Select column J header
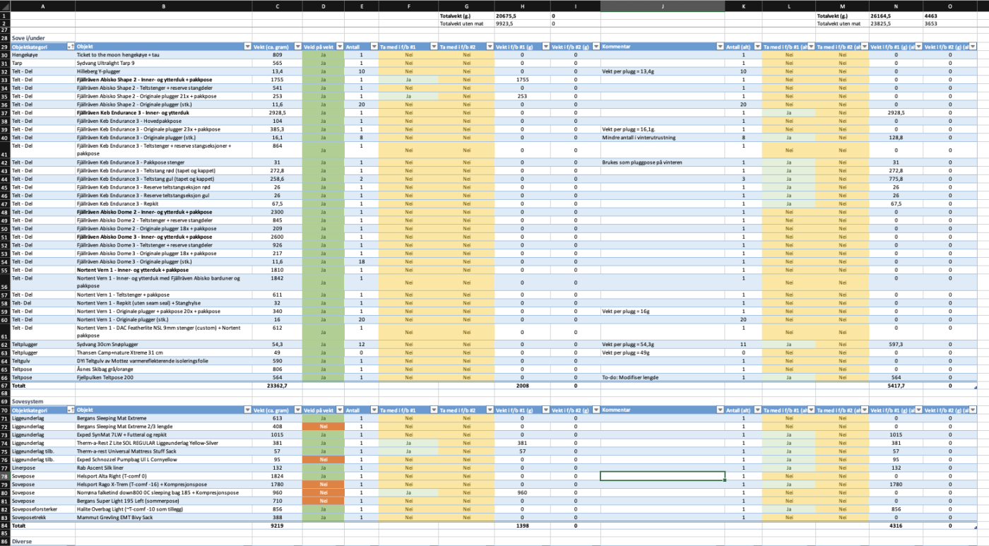Viewport: 989px width, 546px height. click(x=662, y=6)
